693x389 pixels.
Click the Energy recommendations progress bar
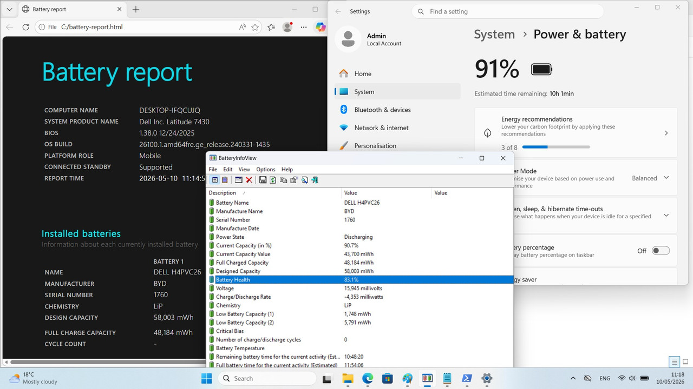(556, 147)
